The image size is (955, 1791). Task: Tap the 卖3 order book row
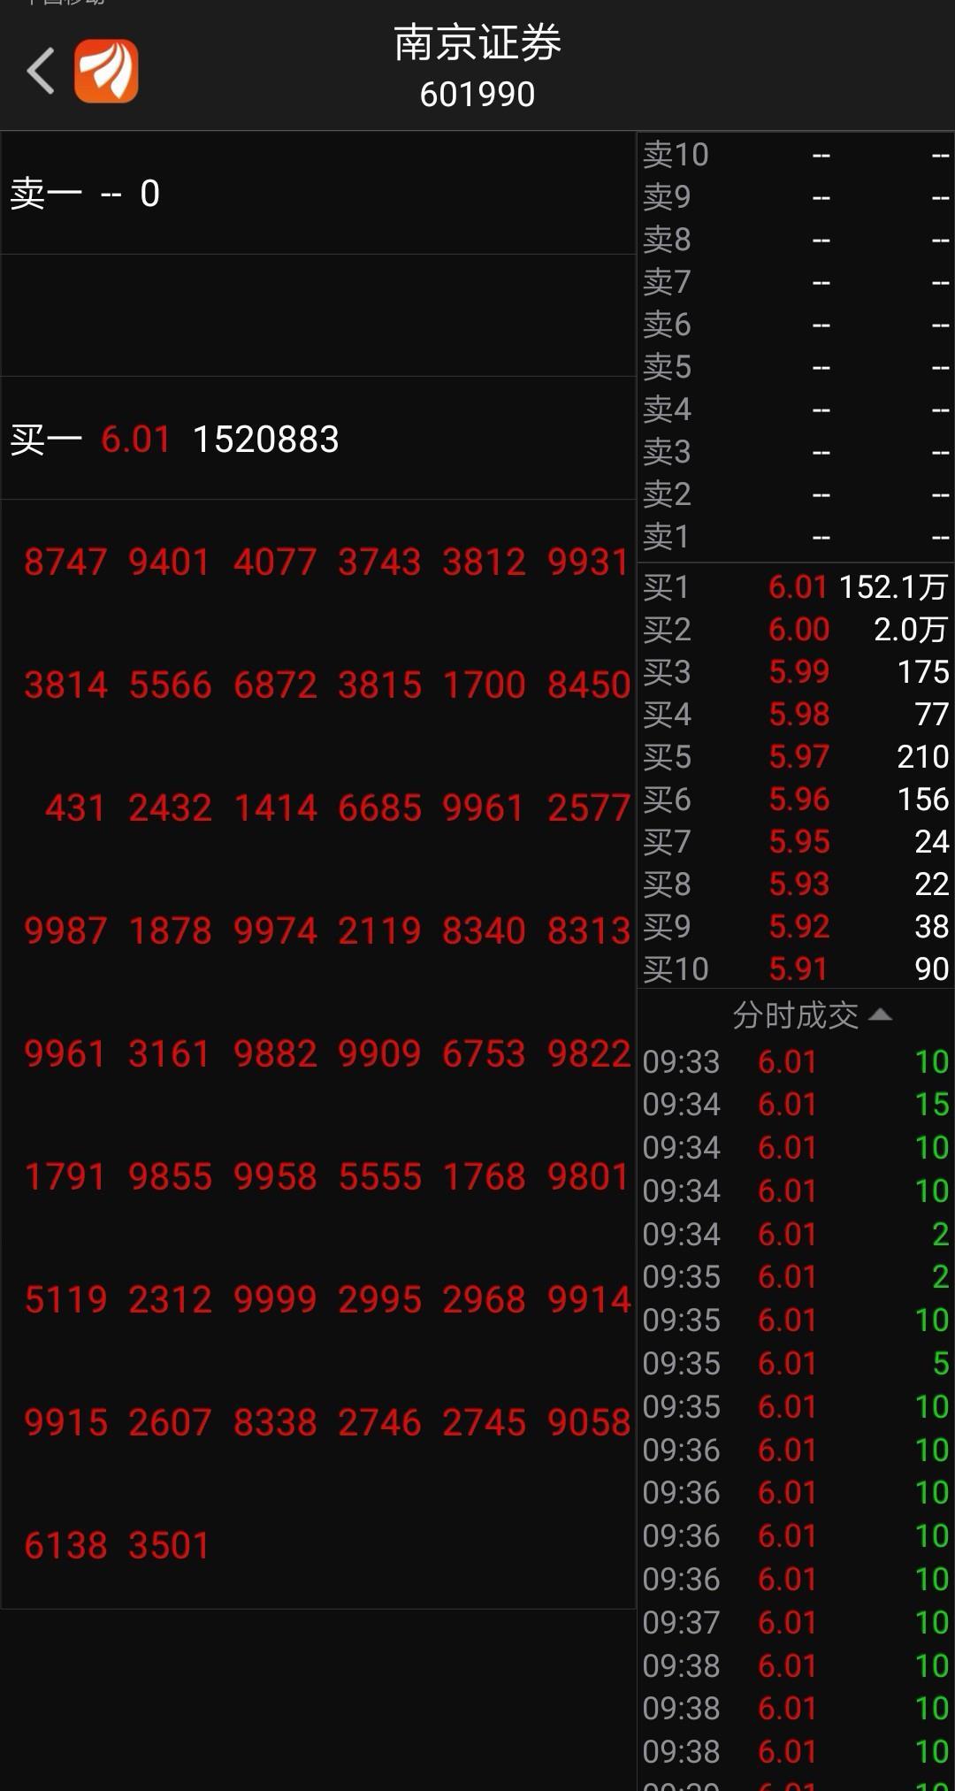pos(796,452)
